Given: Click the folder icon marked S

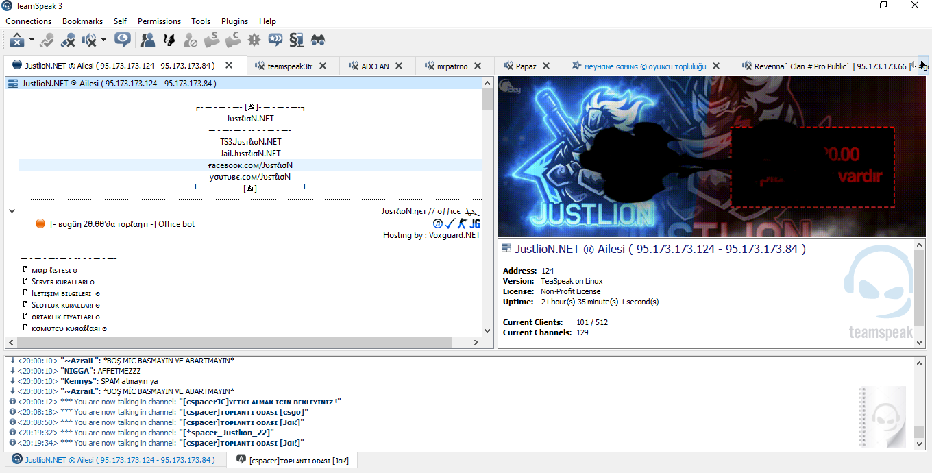Looking at the screenshot, I should [212, 40].
